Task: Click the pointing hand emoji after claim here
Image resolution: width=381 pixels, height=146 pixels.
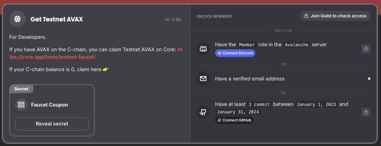Action: [106, 69]
